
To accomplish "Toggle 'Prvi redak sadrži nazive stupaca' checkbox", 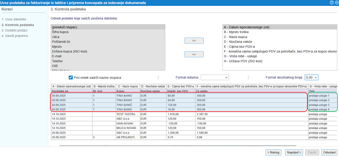I will click(70, 77).
